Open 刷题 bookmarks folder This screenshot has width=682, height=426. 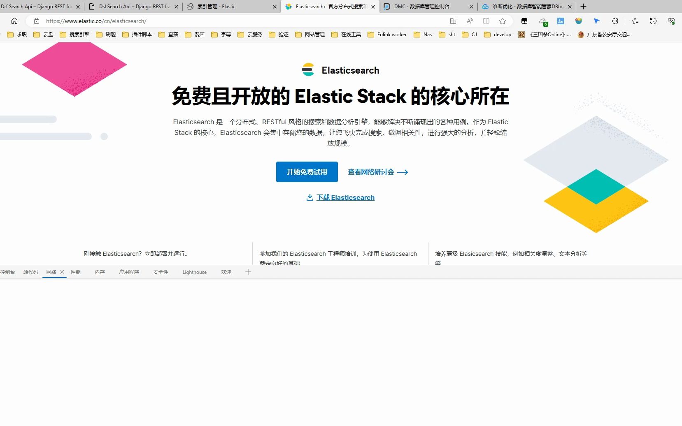click(x=106, y=35)
